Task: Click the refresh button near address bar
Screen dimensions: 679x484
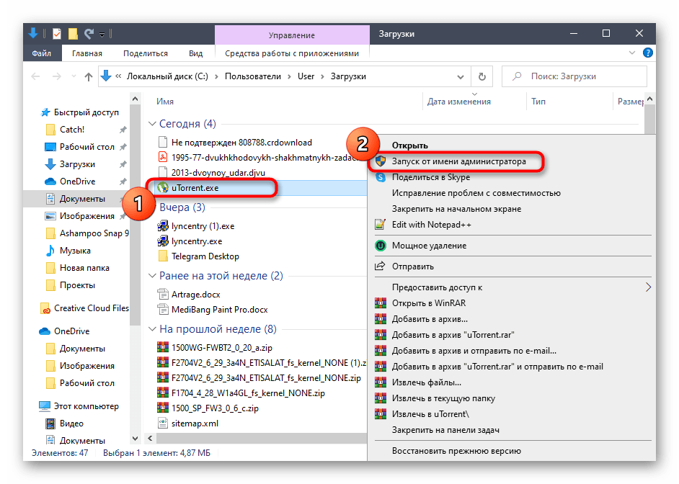Action: [x=481, y=76]
